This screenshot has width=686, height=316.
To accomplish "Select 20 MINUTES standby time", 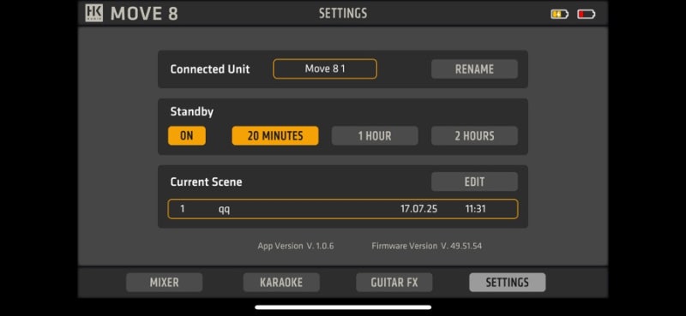I will click(x=275, y=136).
